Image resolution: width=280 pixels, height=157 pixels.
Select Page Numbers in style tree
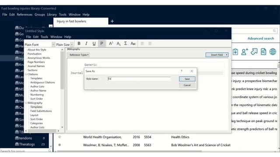tap(36, 62)
